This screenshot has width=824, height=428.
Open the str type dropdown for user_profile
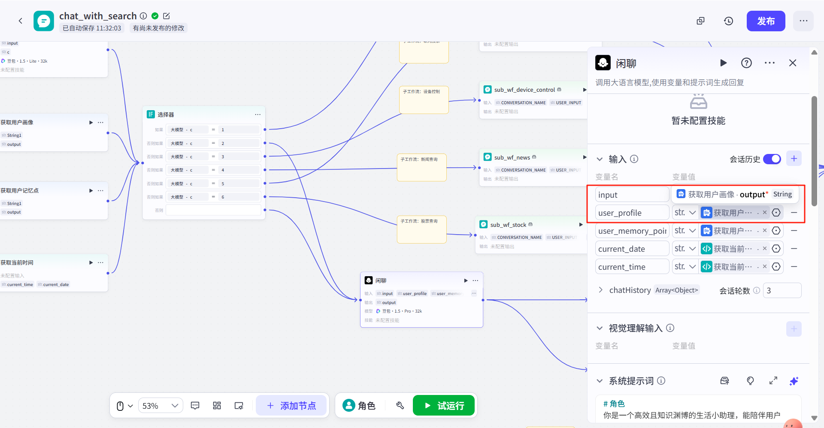(x=685, y=213)
